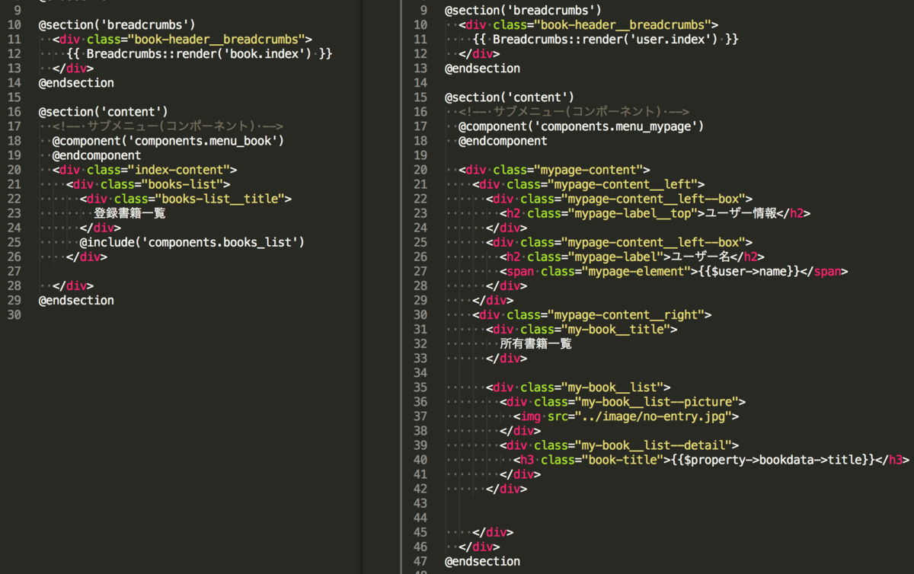Viewport: 914px width, 574px height.
Task: Click the "my-book__title" class value
Action: (618, 329)
